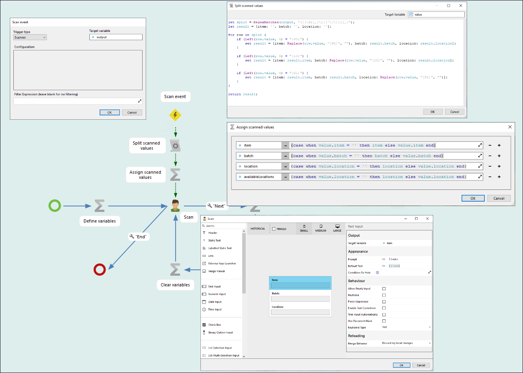Viewport: 523px width, 373px height.
Task: Click the yellow Scan event lightning node
Action: coord(175,115)
